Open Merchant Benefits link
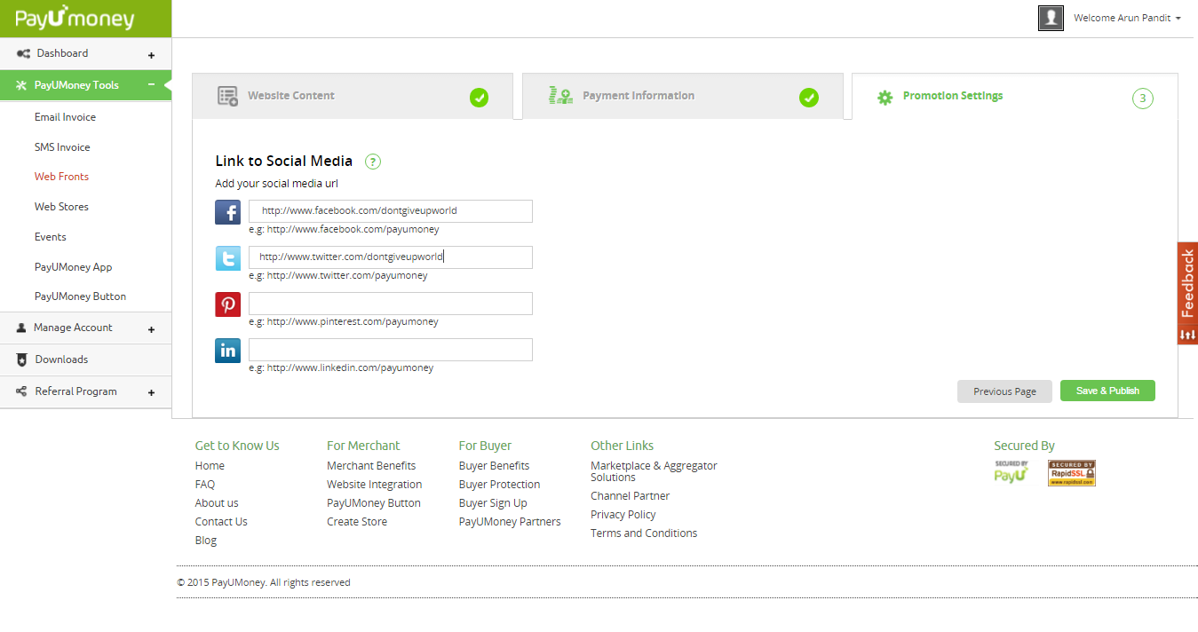The image size is (1198, 632). (371, 466)
